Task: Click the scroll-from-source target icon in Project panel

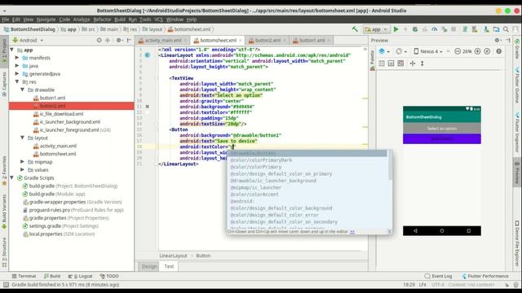Action: coord(99,40)
